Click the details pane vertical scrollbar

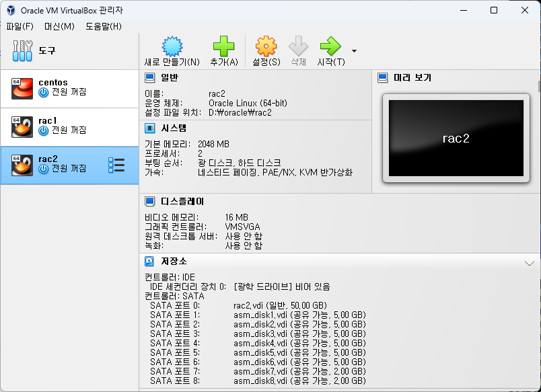(x=539, y=86)
